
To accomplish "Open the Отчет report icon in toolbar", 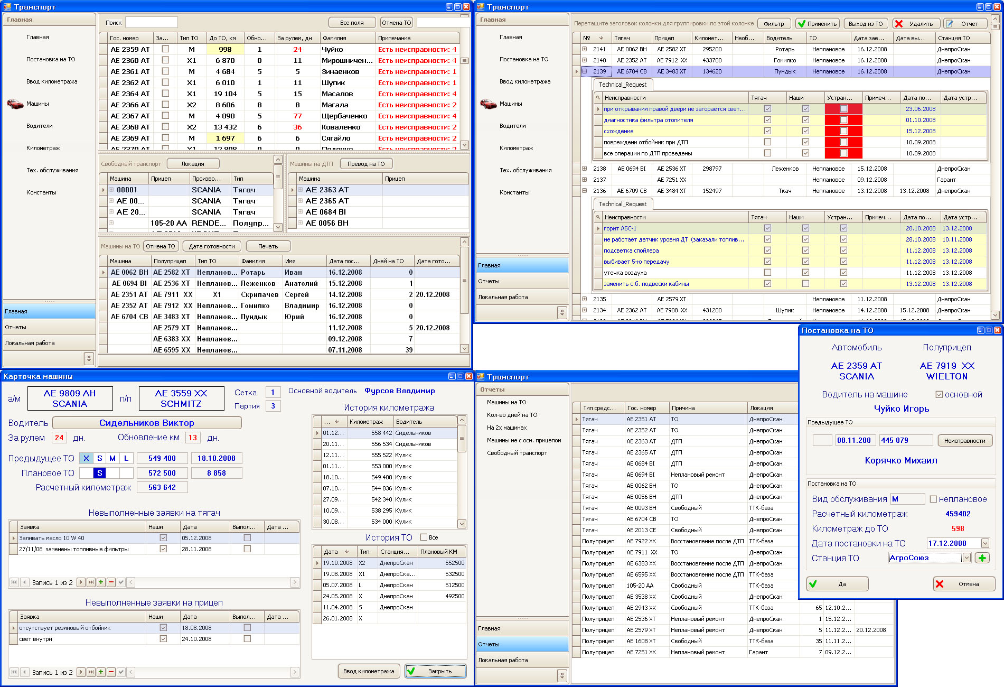I will (950, 24).
